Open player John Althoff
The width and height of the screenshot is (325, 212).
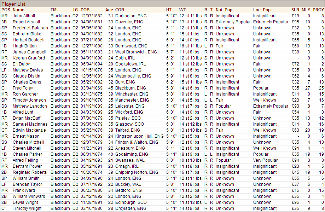24,16
